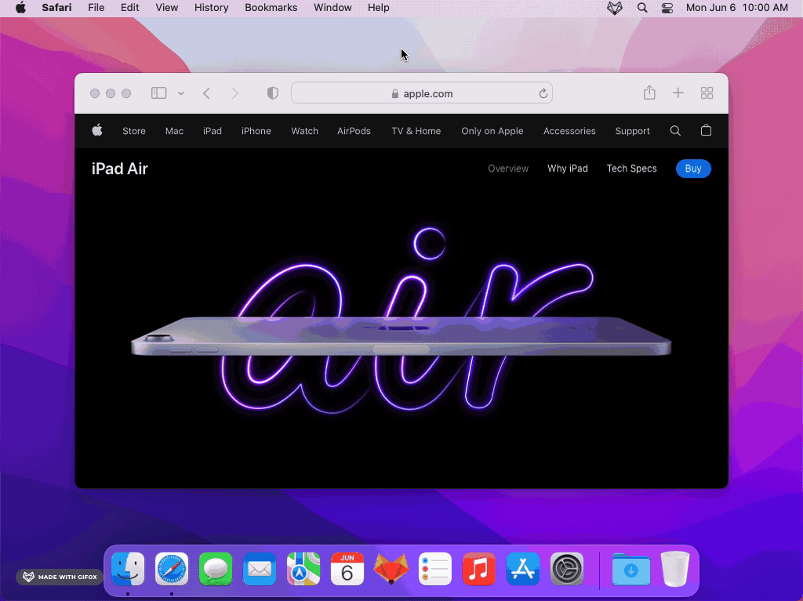Image resolution: width=803 pixels, height=601 pixels.
Task: Click the date and time in menu bar
Action: (x=737, y=8)
